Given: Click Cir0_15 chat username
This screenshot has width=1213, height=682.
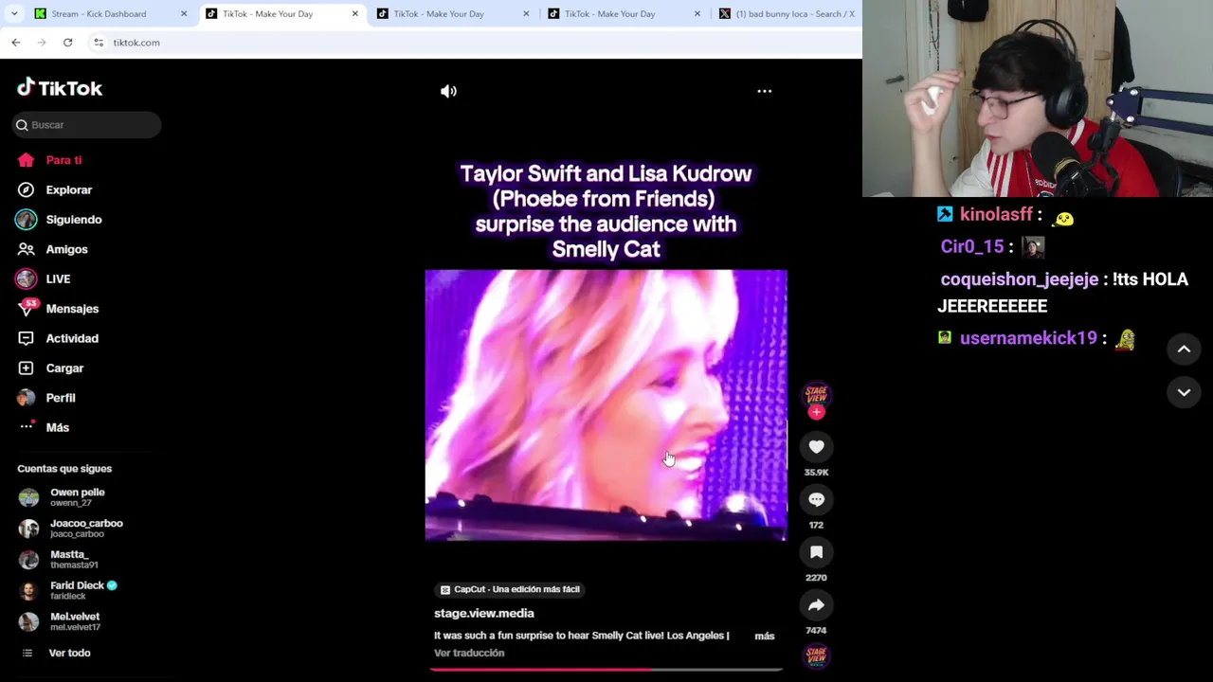Looking at the screenshot, I should coord(971,247).
